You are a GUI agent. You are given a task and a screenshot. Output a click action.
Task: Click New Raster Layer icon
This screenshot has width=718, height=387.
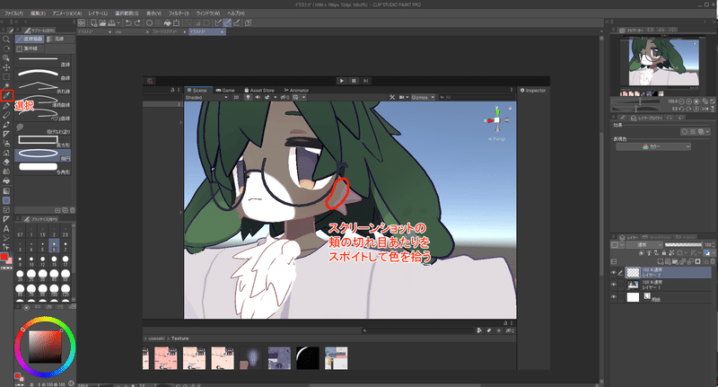(661, 261)
